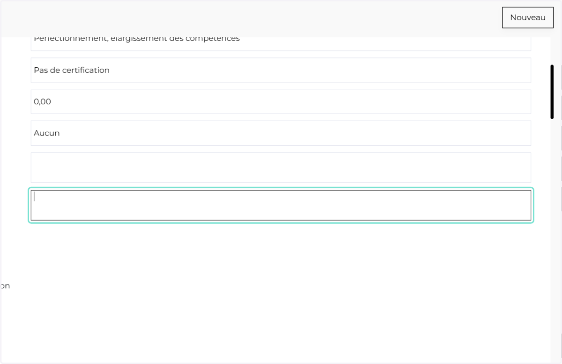This screenshot has height=364, width=562.
Task: Click the focused text area with green outline
Action: (x=281, y=205)
